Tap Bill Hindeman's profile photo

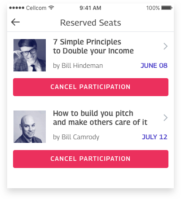click(30, 55)
